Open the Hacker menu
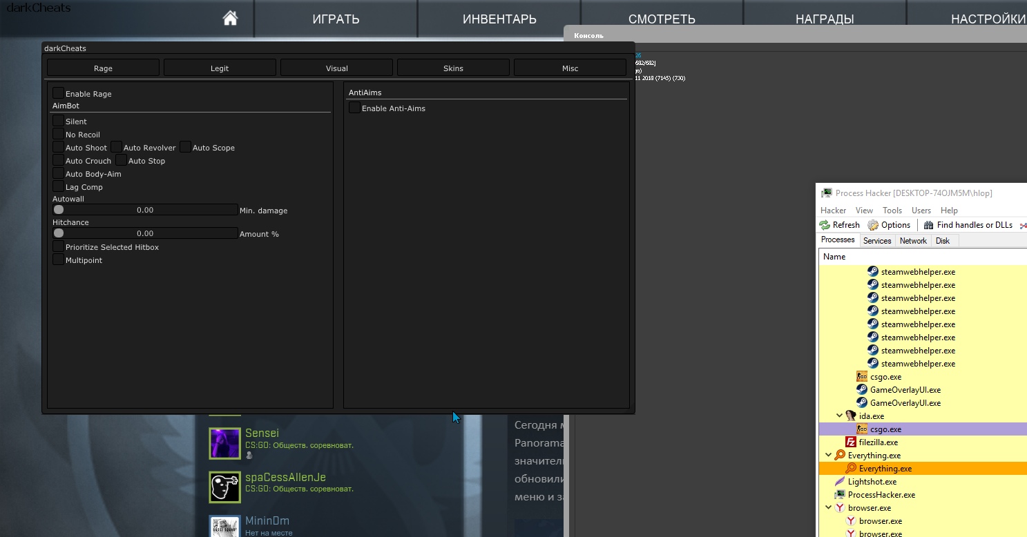The height and width of the screenshot is (537, 1027). click(833, 211)
